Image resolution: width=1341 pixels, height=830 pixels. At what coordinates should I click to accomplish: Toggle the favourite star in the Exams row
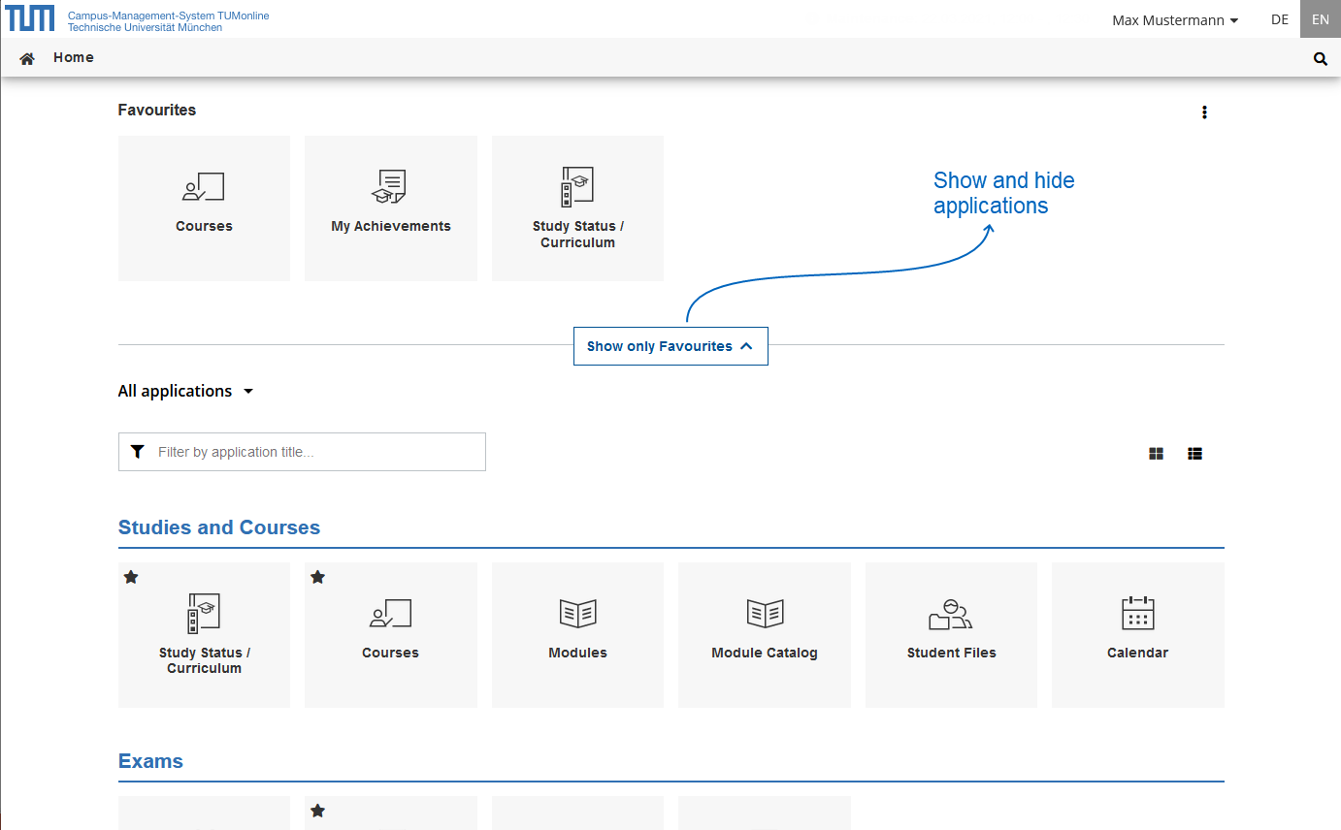[x=317, y=811]
